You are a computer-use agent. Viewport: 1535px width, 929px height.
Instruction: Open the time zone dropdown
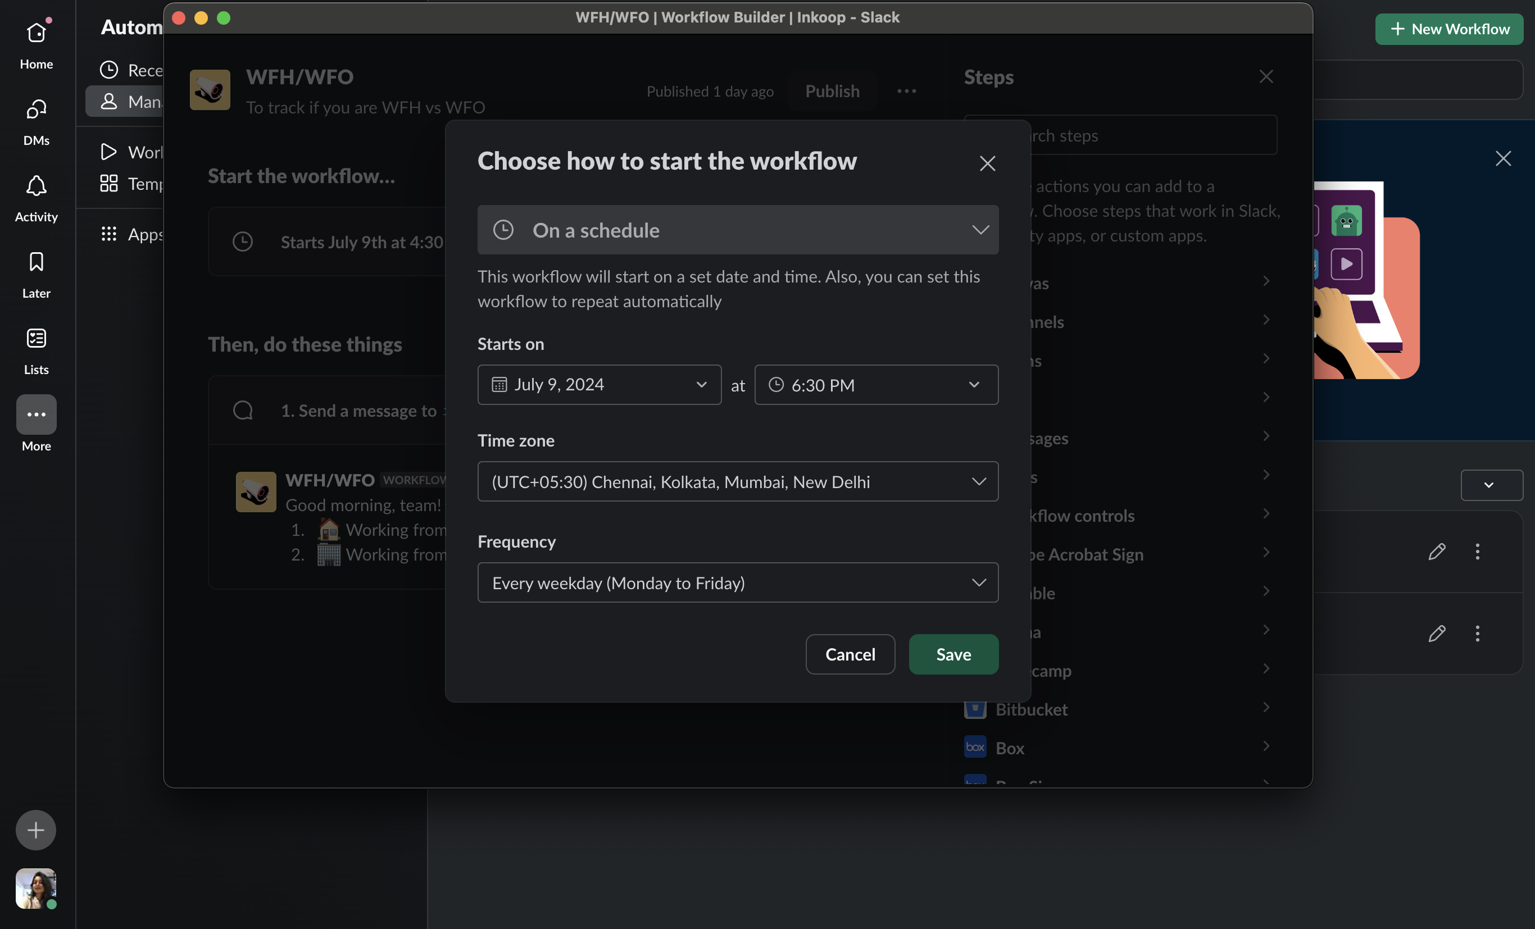(x=738, y=481)
